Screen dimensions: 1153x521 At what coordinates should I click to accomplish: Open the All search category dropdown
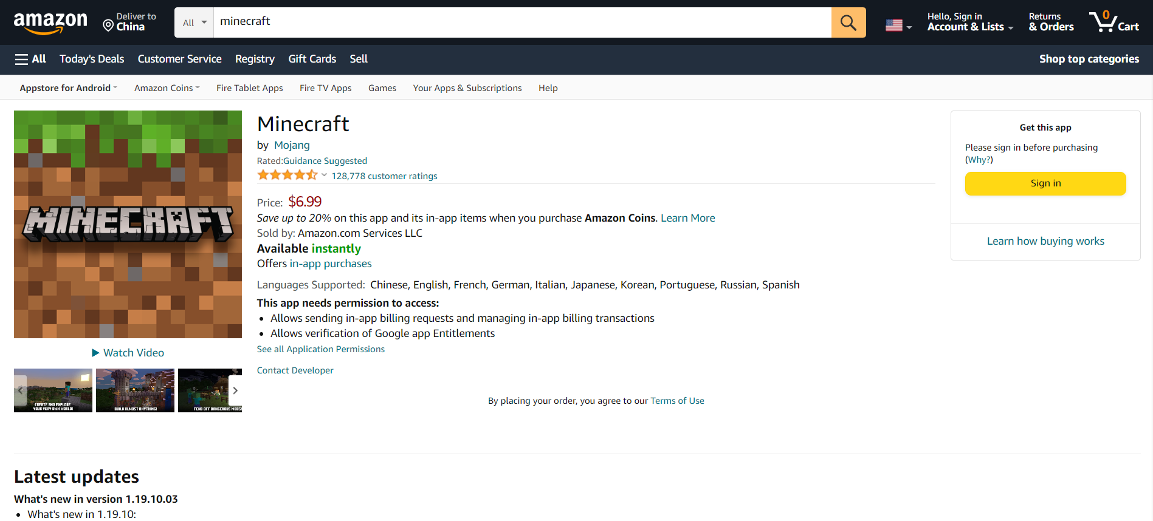coord(194,22)
